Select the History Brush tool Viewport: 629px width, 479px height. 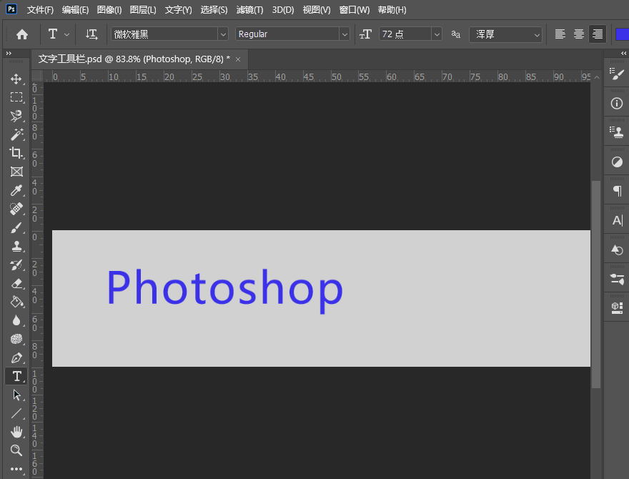pos(16,265)
